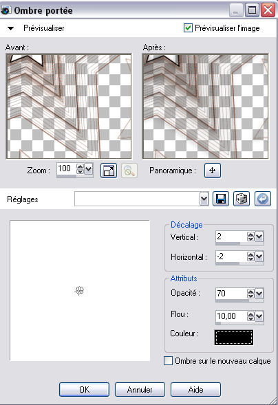
Task: Click the fit-to-window zoom icon
Action: point(109,171)
